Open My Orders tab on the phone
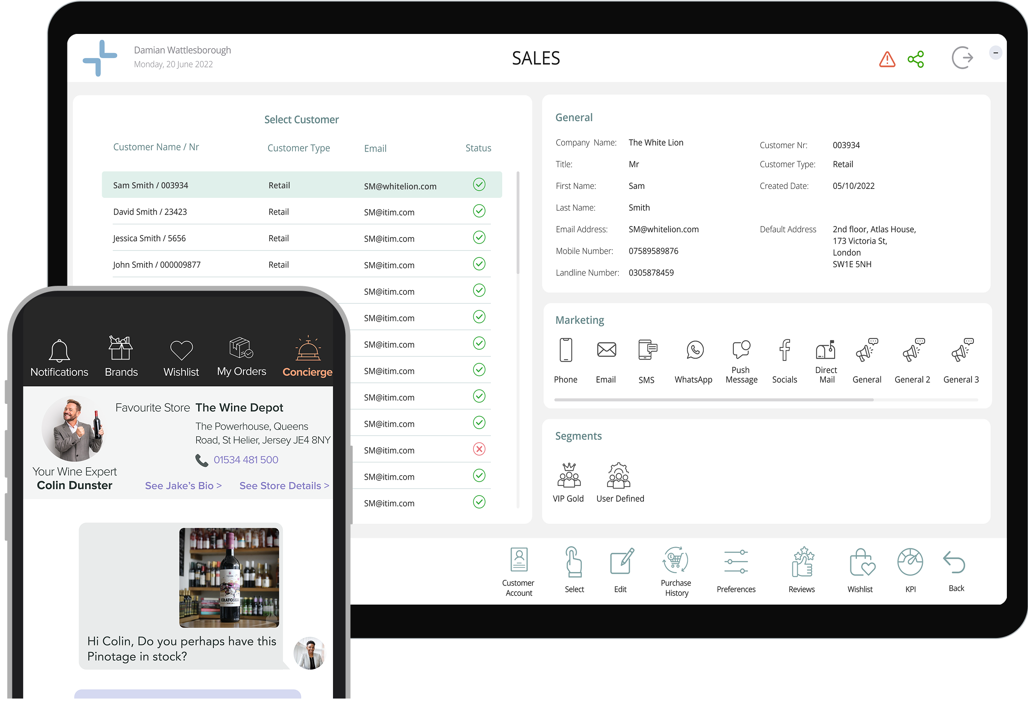 coord(242,357)
